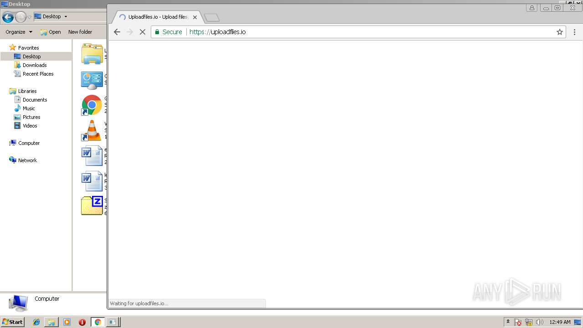Viewport: 583px width, 328px height.
Task: Click the Show desktop button
Action: tap(578, 322)
